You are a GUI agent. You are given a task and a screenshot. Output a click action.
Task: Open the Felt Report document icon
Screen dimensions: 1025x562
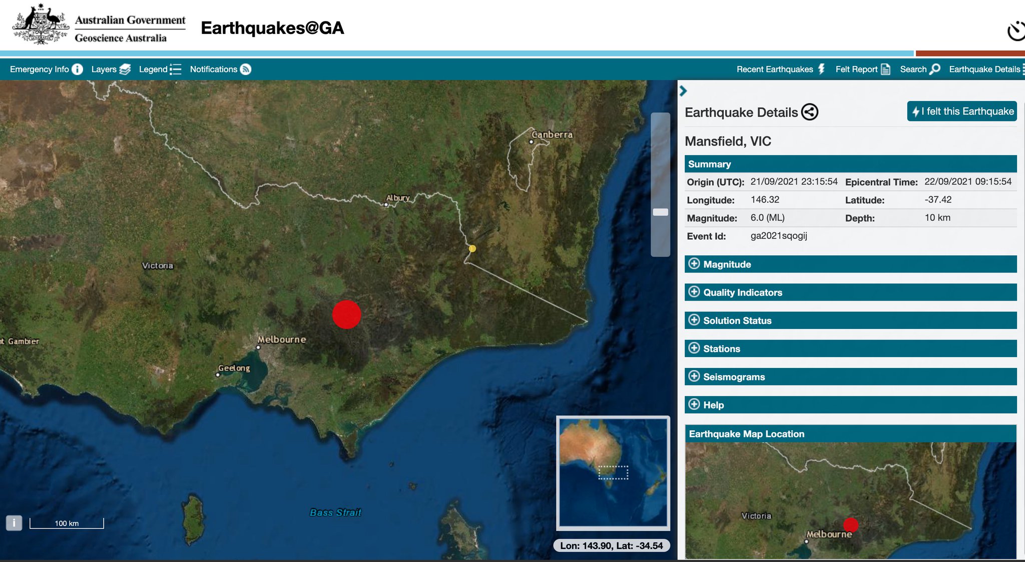885,69
